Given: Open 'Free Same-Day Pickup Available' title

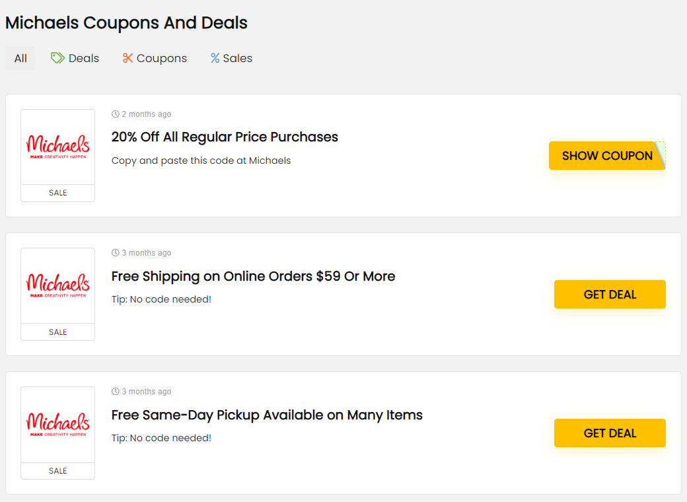Looking at the screenshot, I should pyautogui.click(x=267, y=415).
